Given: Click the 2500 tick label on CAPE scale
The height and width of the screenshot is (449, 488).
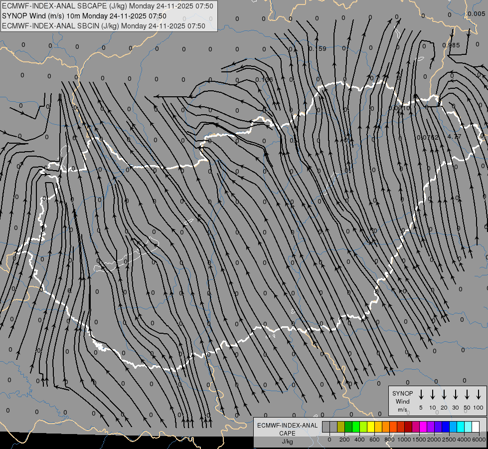Looking at the screenshot, I should point(449,440).
